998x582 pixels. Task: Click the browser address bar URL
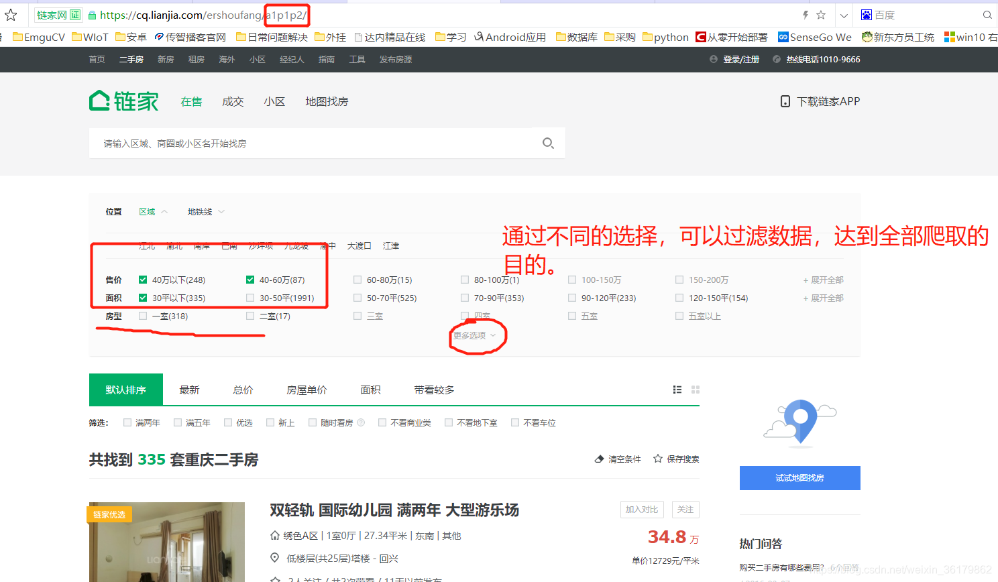pos(203,15)
